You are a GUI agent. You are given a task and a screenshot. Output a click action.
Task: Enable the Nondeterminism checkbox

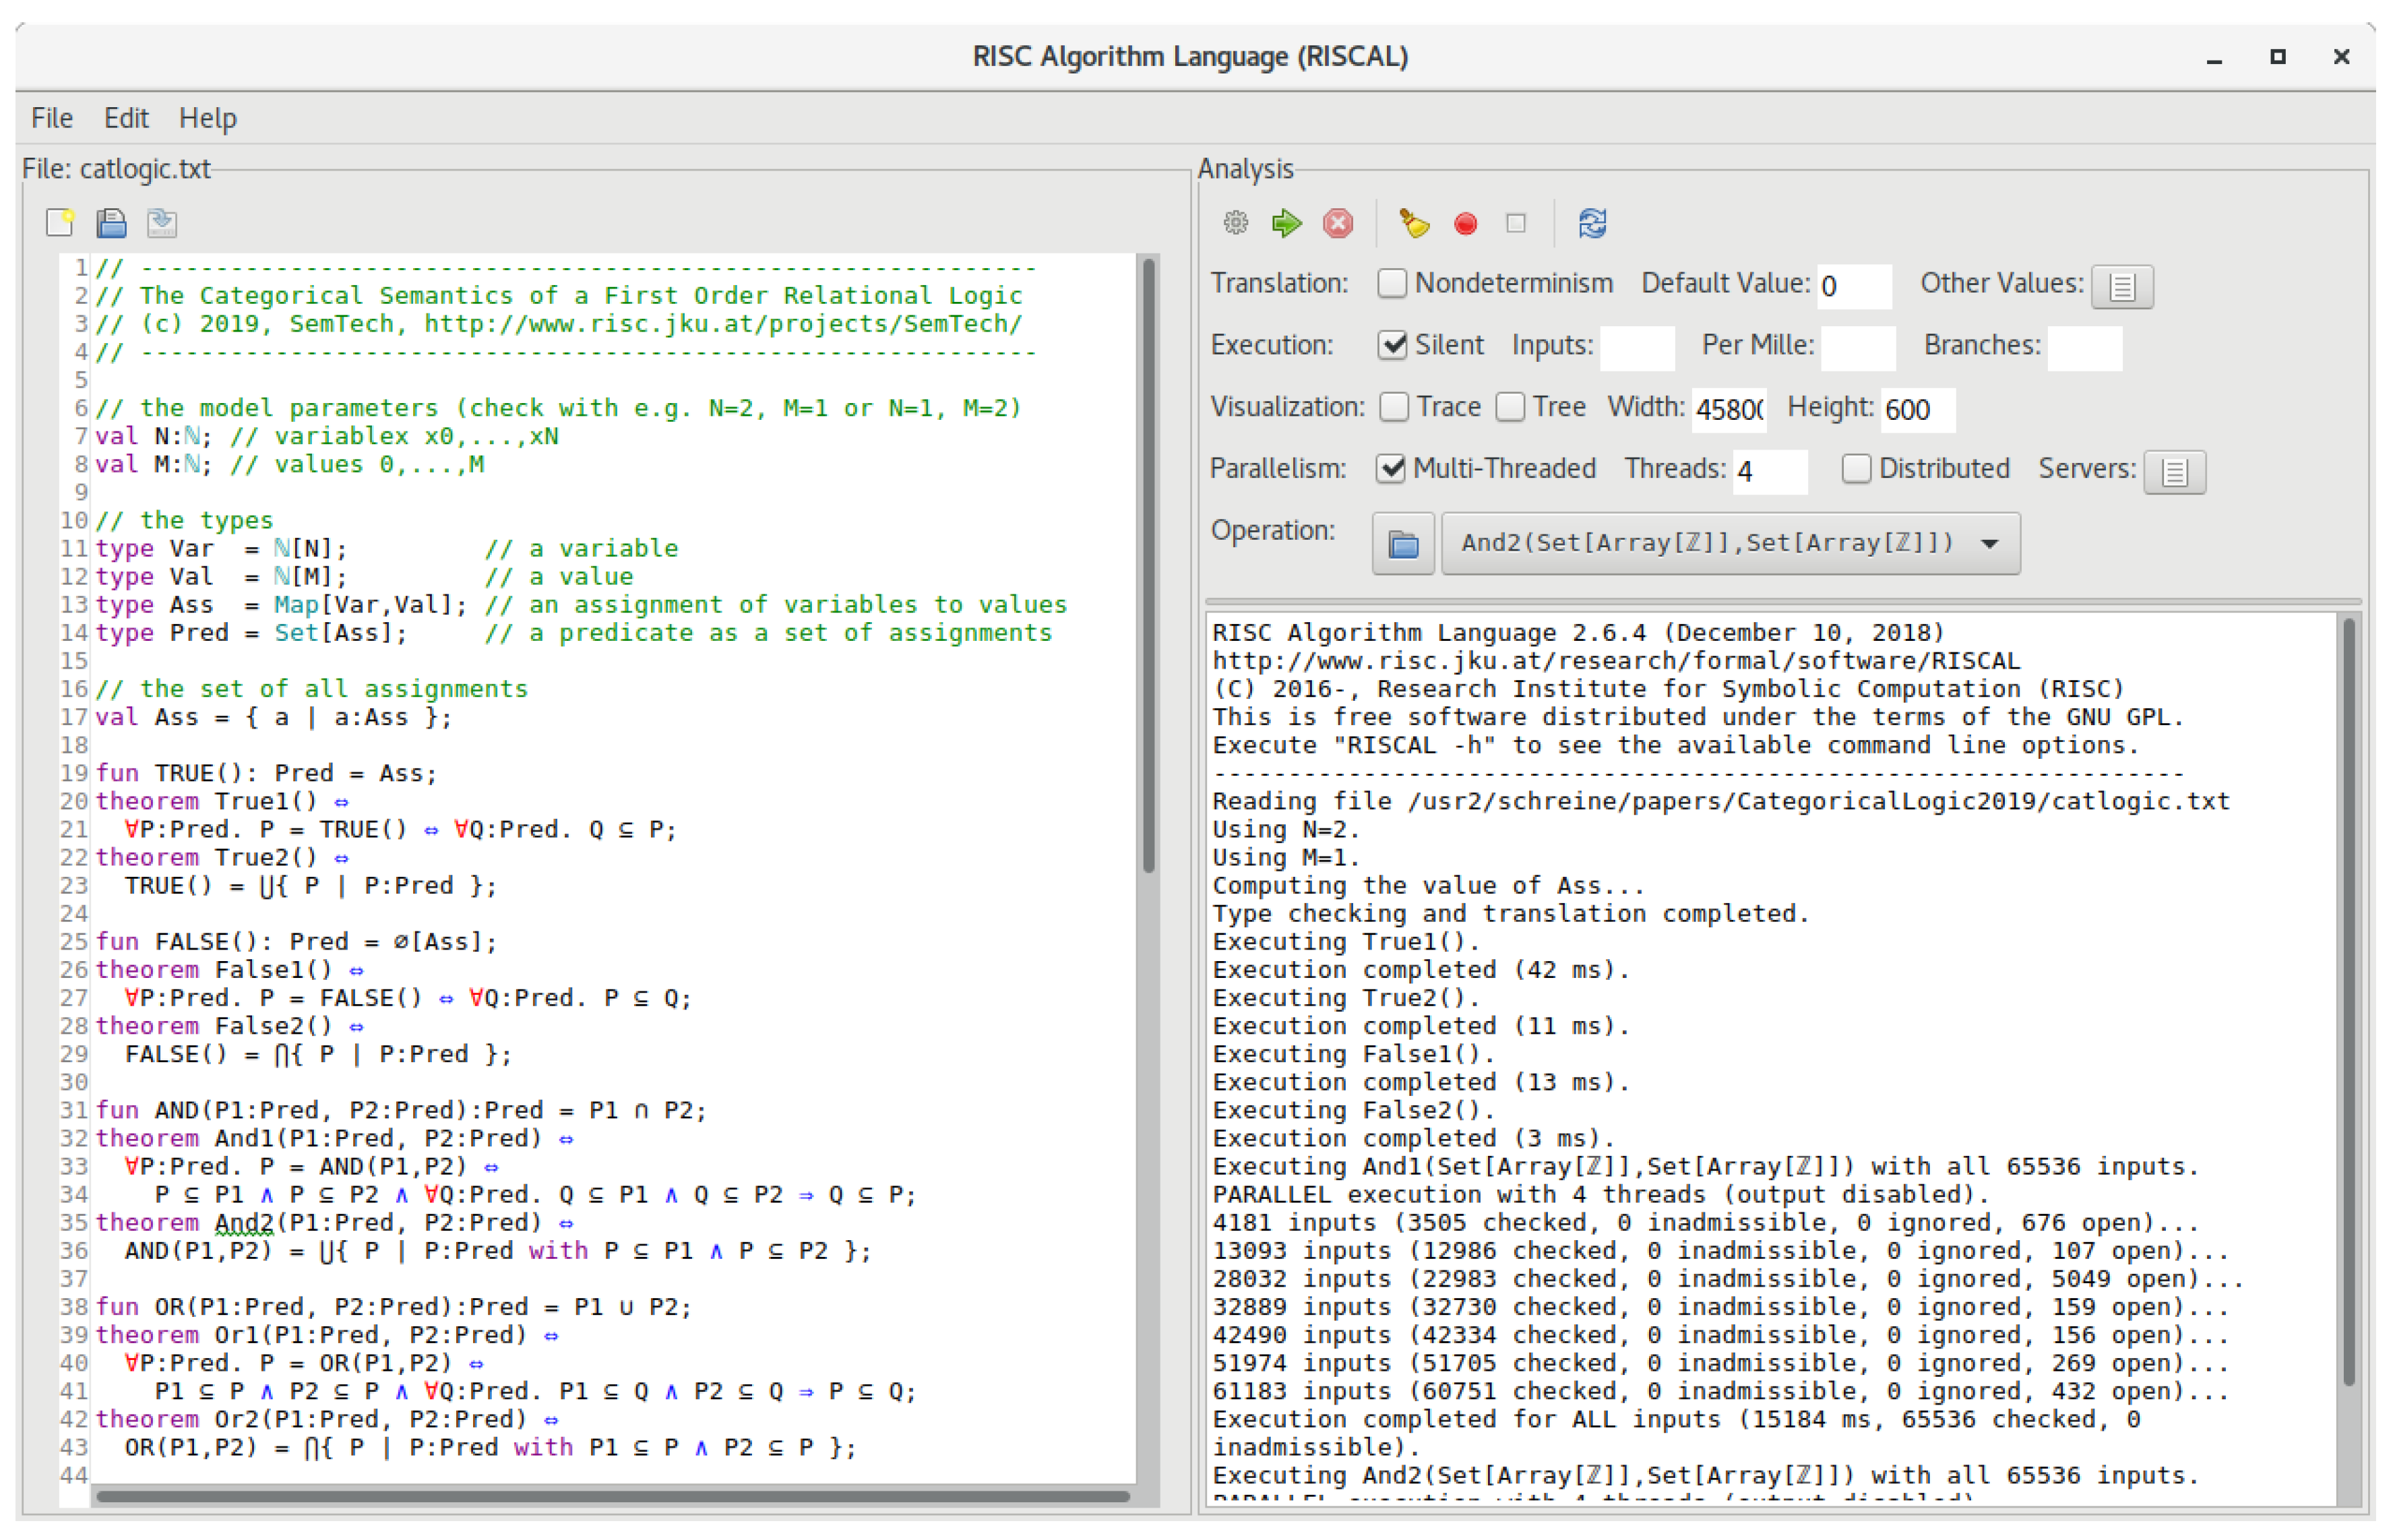[x=1392, y=284]
